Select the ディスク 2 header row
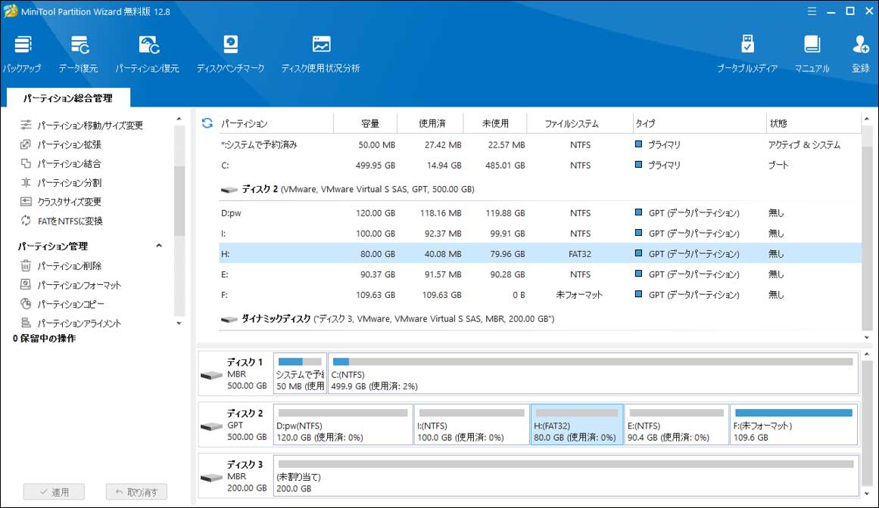This screenshot has width=879, height=508. [540, 189]
